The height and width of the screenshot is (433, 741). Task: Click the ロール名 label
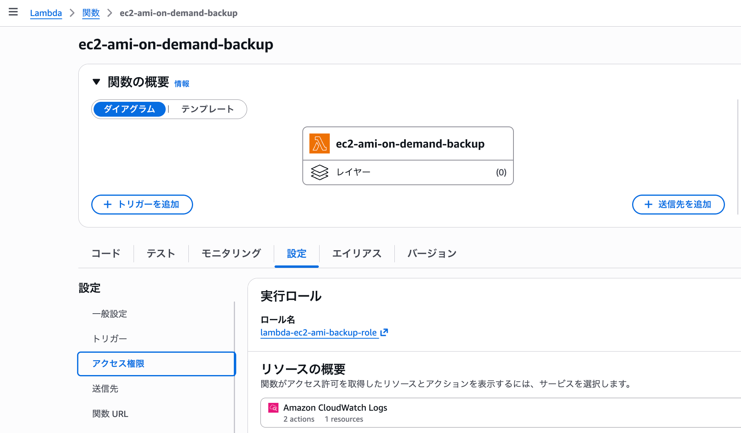click(x=278, y=320)
